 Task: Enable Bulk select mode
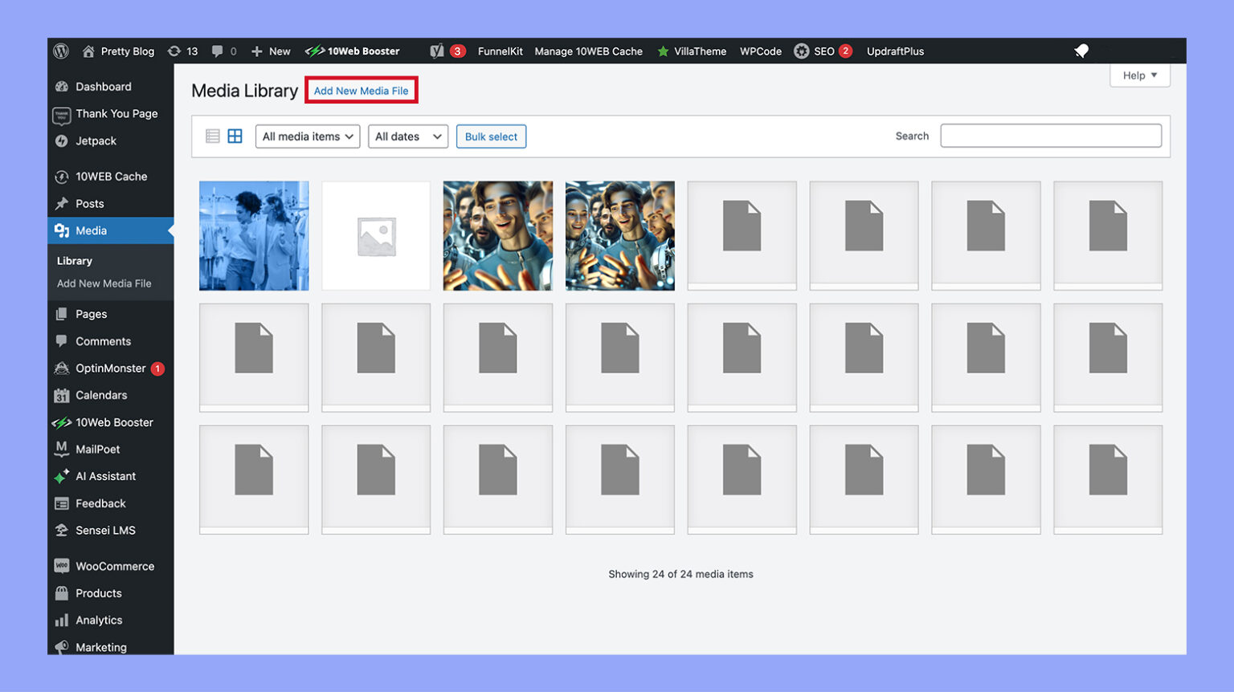(491, 136)
